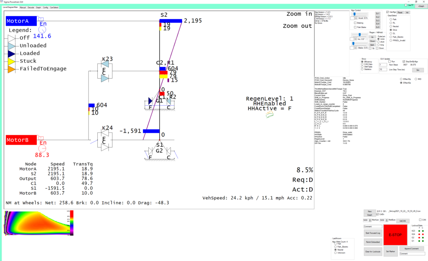Click the S1 blue speed bar at -1,591
Viewport: 428px width, 261px height.
click(x=151, y=131)
